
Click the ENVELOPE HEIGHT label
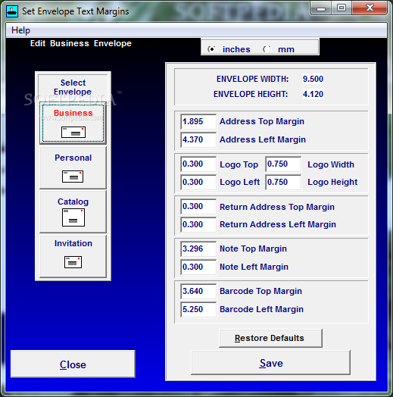point(251,94)
